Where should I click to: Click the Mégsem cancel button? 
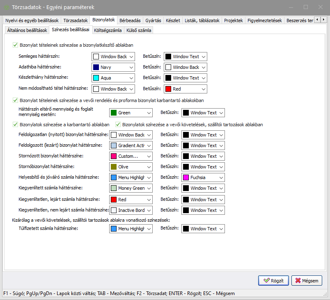tap(307, 281)
